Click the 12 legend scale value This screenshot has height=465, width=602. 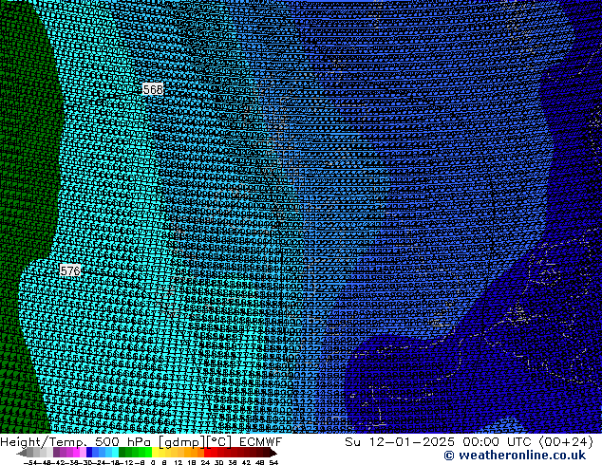click(x=179, y=463)
